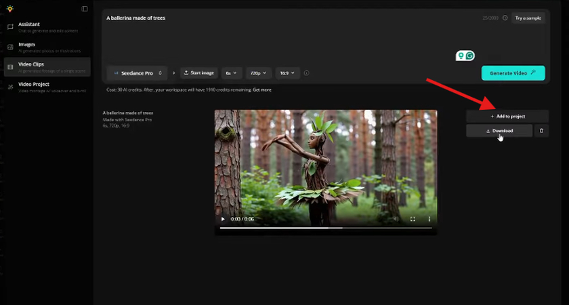Open the Seedance Pro model selector

137,73
